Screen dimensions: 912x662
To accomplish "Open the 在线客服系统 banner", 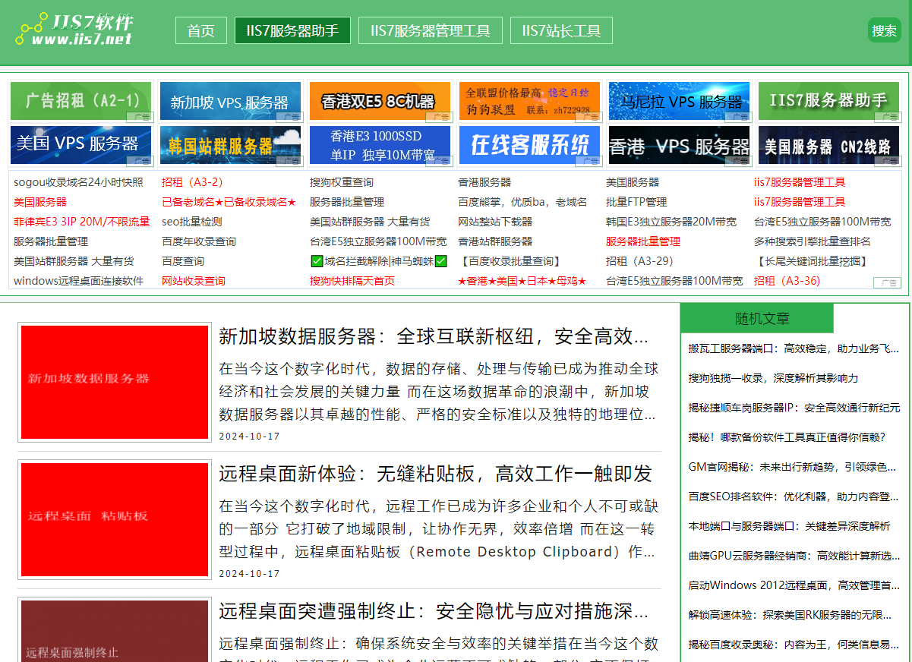I will pos(529,145).
